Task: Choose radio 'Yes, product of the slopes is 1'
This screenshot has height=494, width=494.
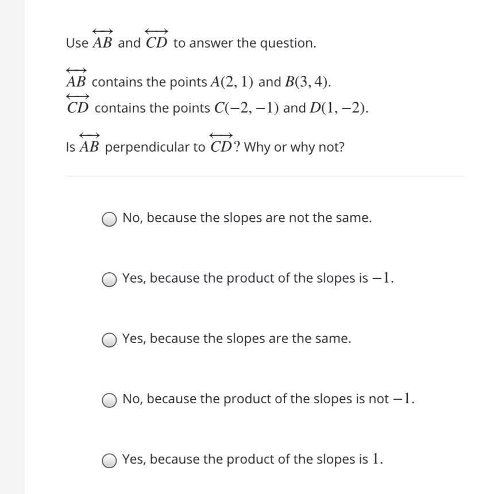Action: click(109, 461)
